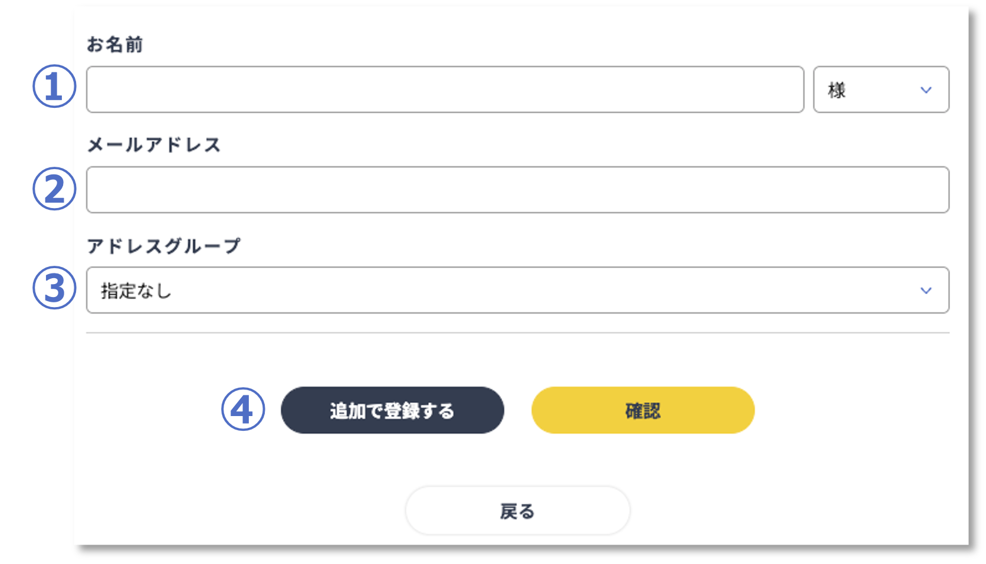Click the メールアドレス field label
The width and height of the screenshot is (986, 564).
click(154, 145)
